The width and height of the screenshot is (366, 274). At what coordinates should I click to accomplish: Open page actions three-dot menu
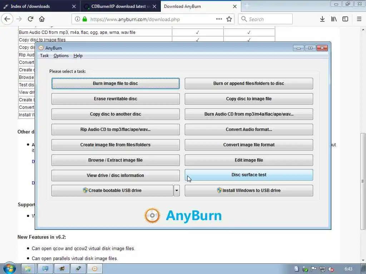[219, 19]
